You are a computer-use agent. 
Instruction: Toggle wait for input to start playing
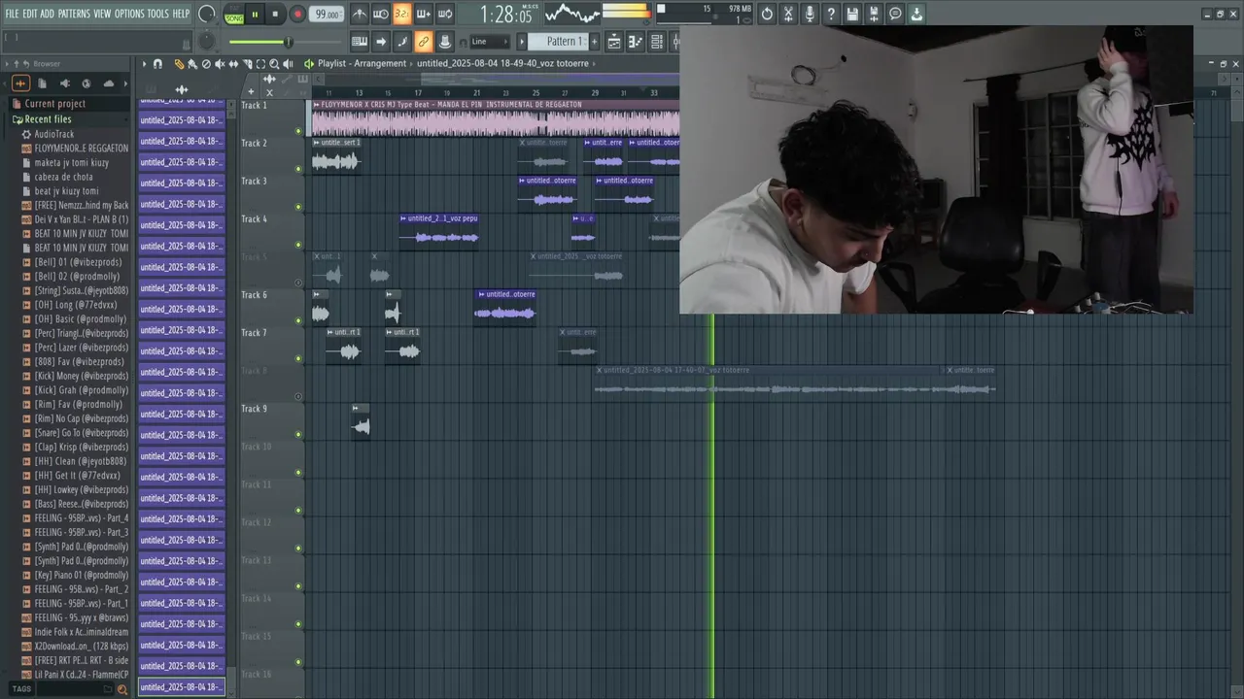(x=381, y=14)
